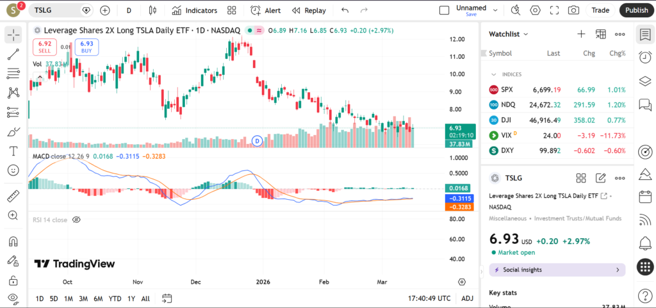Expand the Social insights row
This screenshot has width=656, height=308.
557,270
